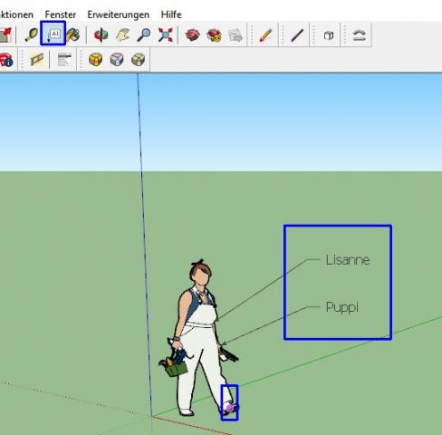Open the Extension Warehouse icon
This screenshot has width=442, height=435.
tap(214, 35)
